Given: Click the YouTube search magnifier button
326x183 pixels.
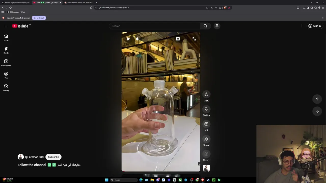Looking at the screenshot, I should (x=205, y=26).
